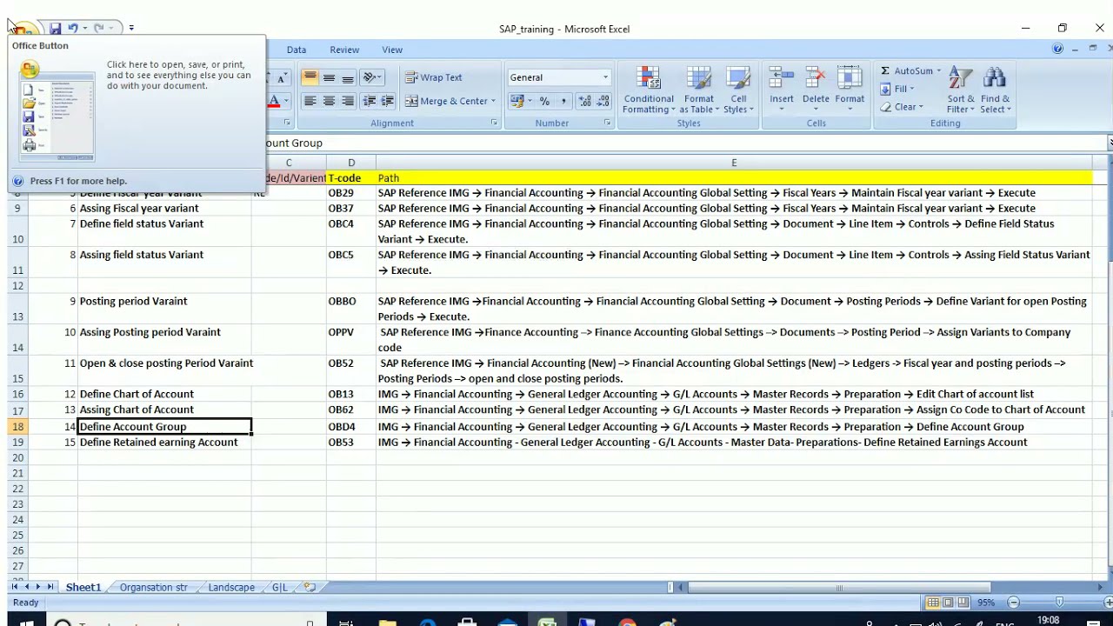Click Merge & Center button
The image size is (1113, 626).
tap(446, 101)
